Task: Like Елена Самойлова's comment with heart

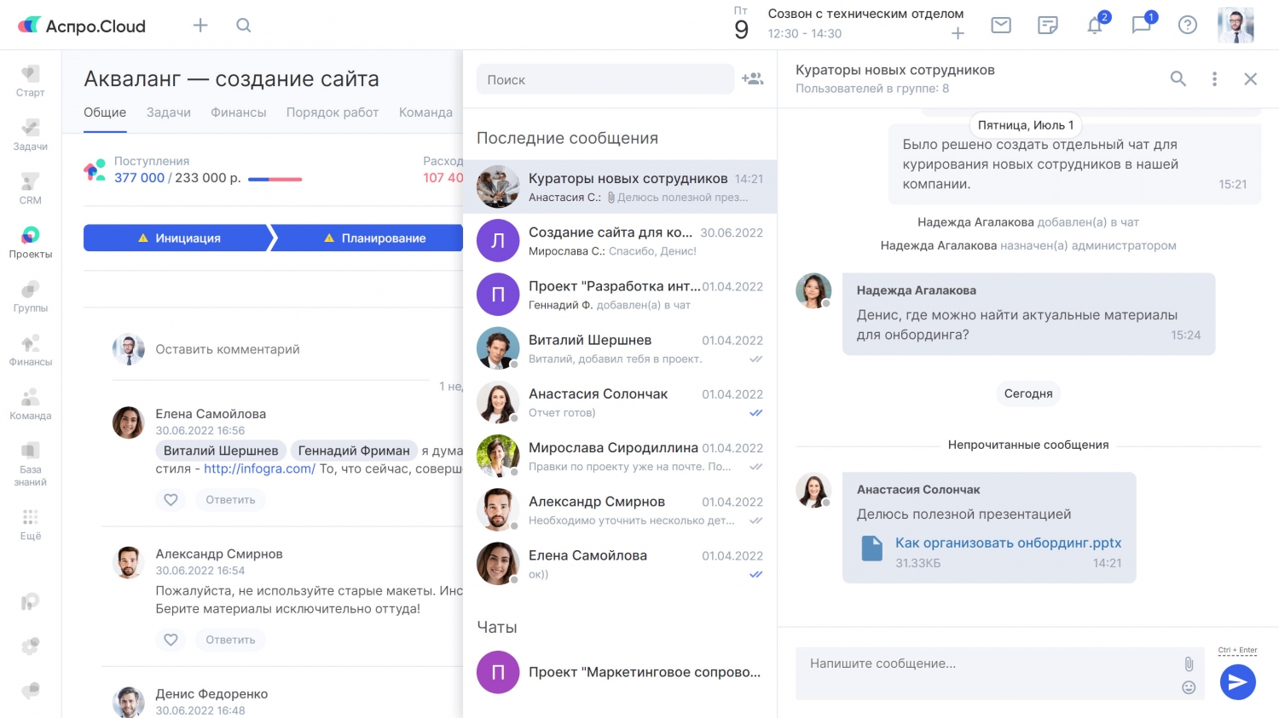Action: [171, 500]
